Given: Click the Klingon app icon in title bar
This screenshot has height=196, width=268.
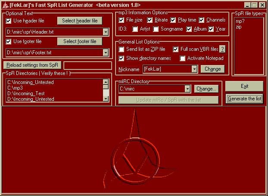Looking at the screenshot, I should (x=5, y=5).
